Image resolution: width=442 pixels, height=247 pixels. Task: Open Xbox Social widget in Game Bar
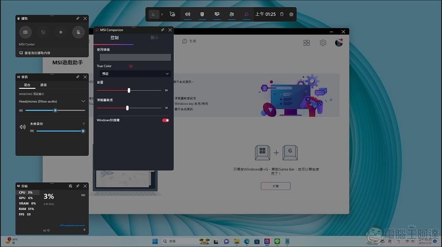tap(232, 15)
